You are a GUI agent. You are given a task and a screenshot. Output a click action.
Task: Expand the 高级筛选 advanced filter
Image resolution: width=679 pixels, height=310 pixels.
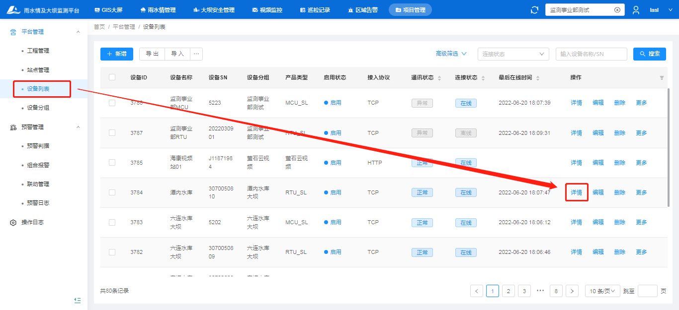[451, 54]
